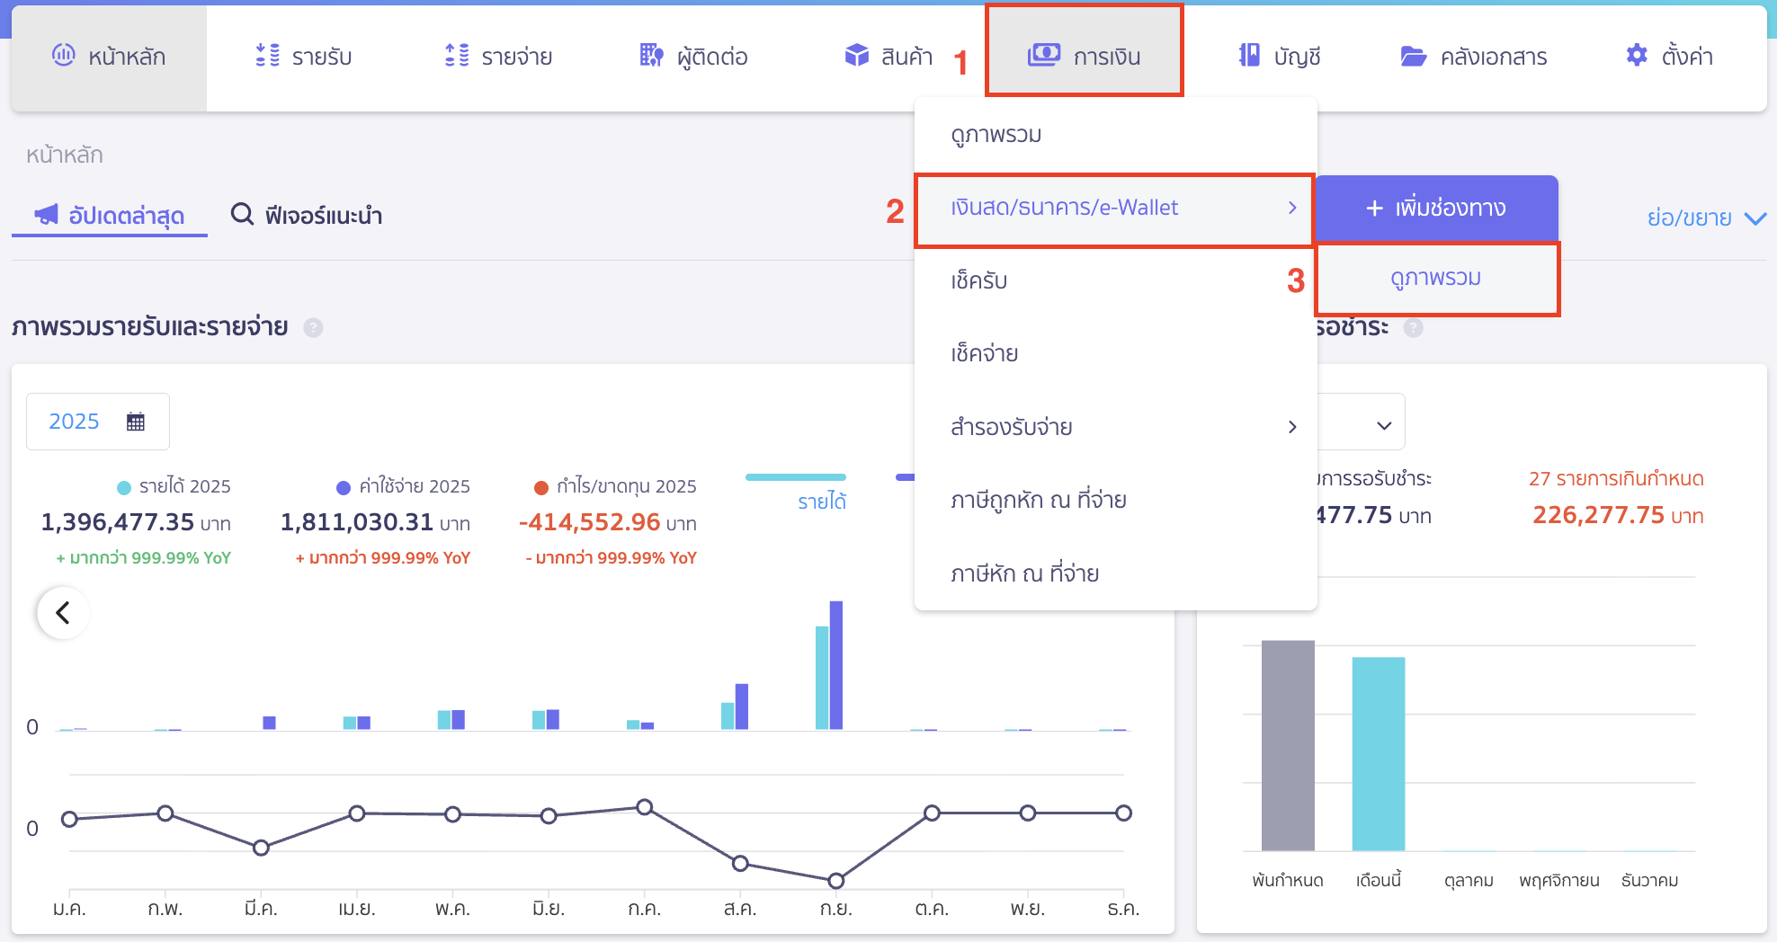Click the expense list icon beside รายจ่าย

point(457,56)
